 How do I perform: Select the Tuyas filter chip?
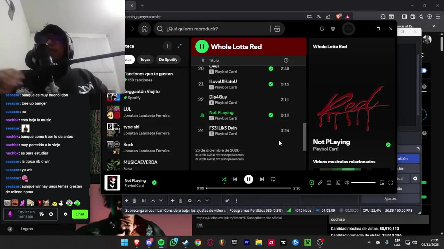[x=145, y=59]
